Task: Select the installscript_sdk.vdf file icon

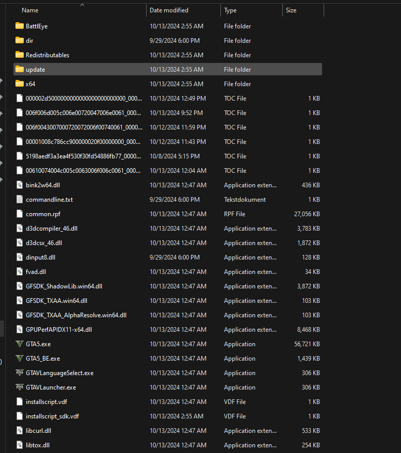Action: 20,416
